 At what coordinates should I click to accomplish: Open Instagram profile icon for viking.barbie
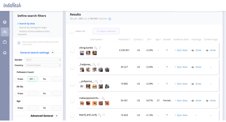pyautogui.click(x=95, y=48)
